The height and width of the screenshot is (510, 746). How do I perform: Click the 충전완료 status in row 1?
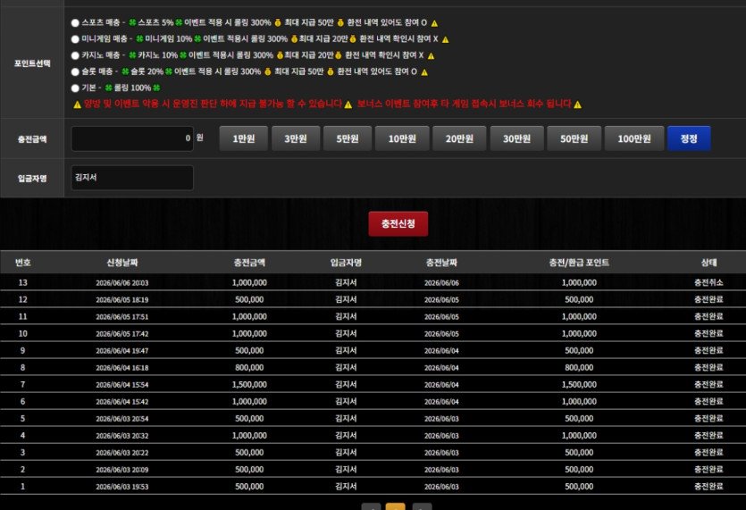click(708, 487)
